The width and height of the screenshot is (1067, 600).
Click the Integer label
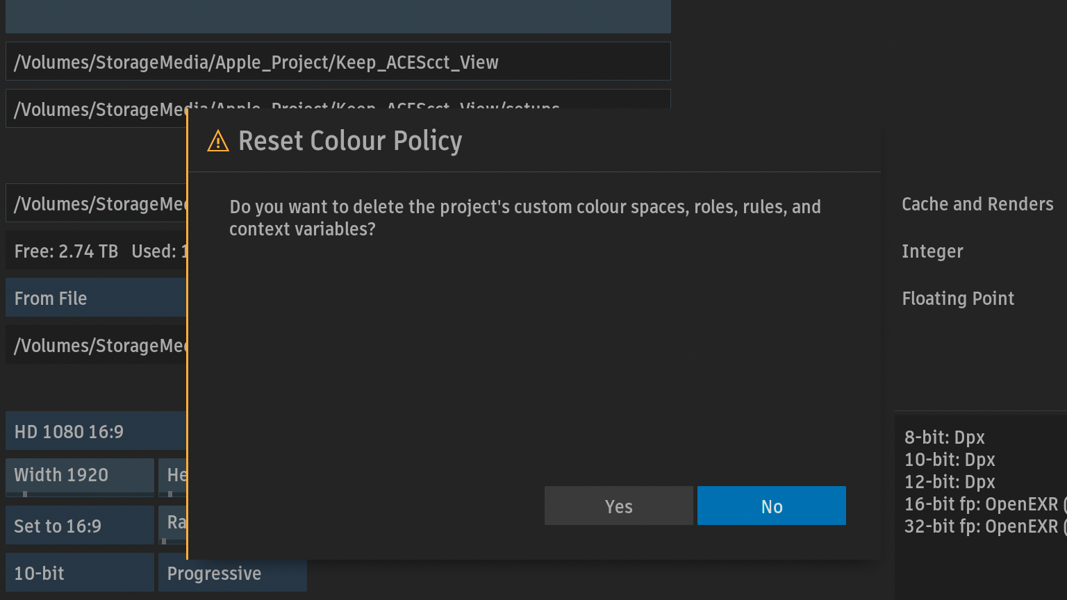point(932,251)
